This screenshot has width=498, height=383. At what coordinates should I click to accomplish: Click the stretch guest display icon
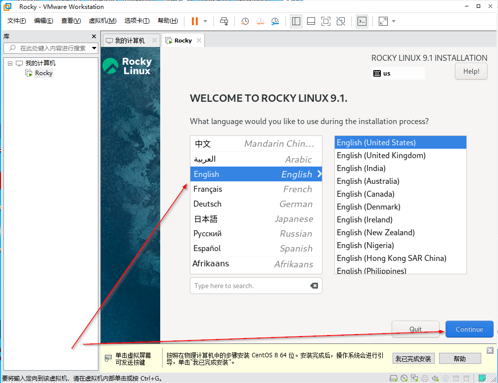click(x=383, y=21)
